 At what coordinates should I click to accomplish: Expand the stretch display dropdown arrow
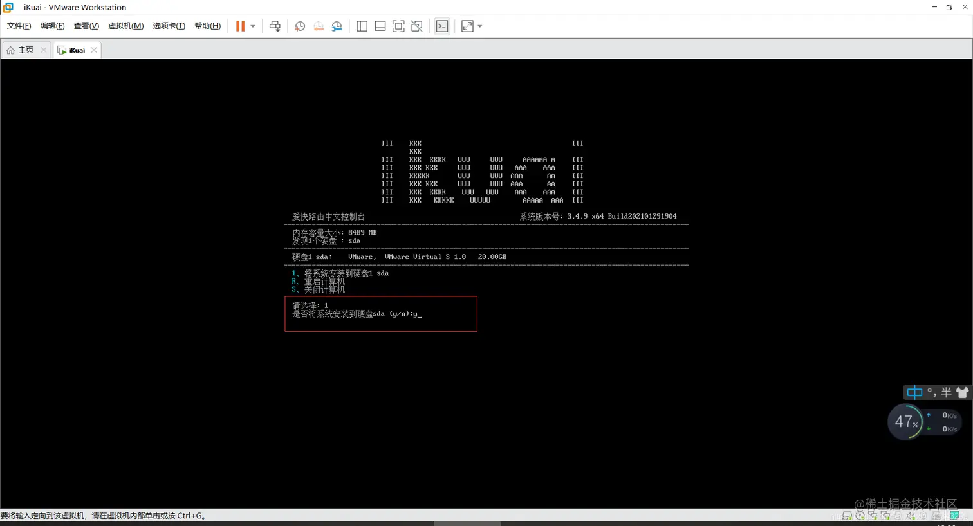(480, 26)
